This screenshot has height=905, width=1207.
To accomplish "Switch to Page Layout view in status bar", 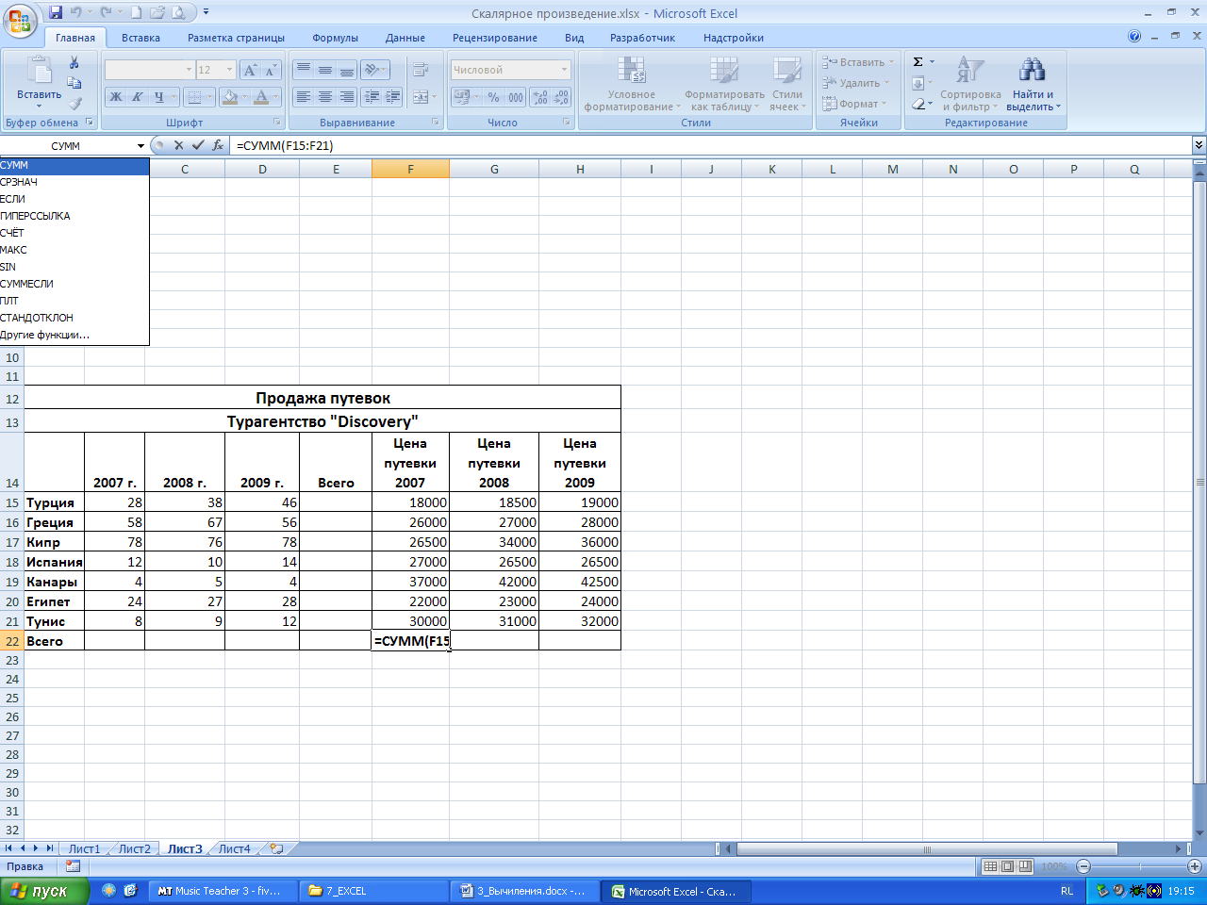I will 1007,866.
